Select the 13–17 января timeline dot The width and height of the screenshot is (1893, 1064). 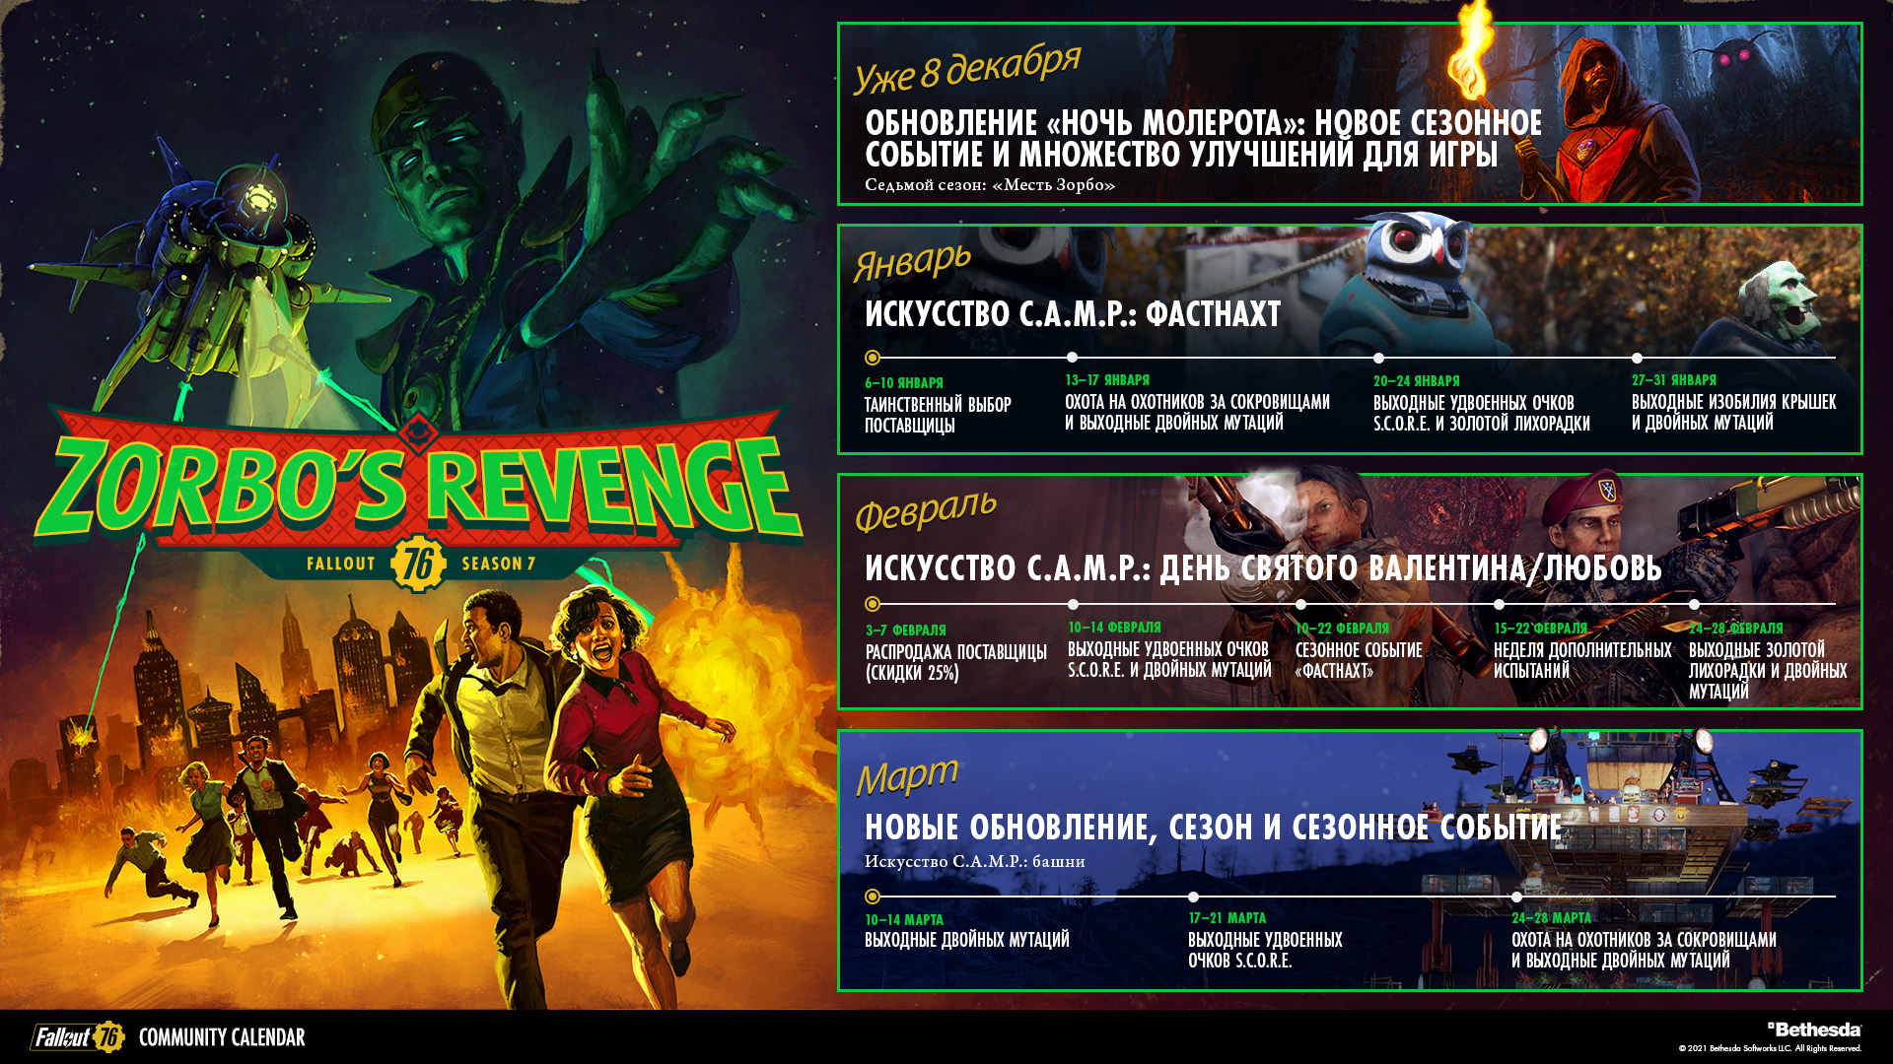click(1072, 358)
